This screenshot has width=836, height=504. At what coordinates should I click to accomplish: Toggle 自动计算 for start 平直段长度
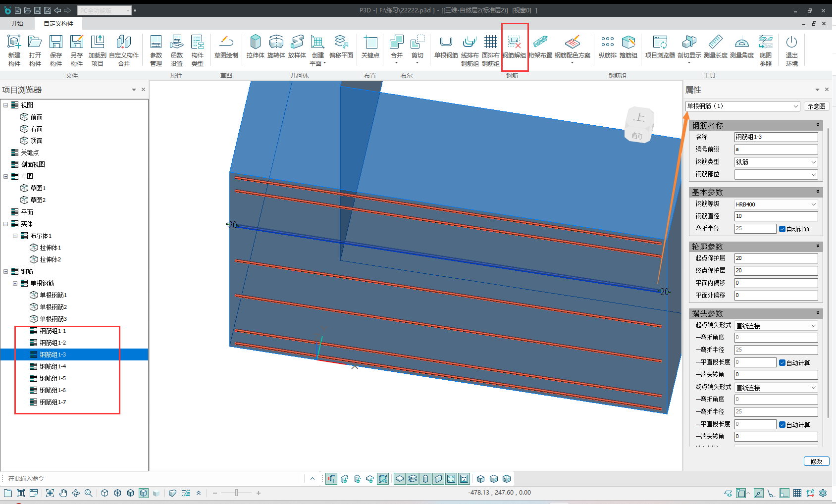[x=782, y=363]
